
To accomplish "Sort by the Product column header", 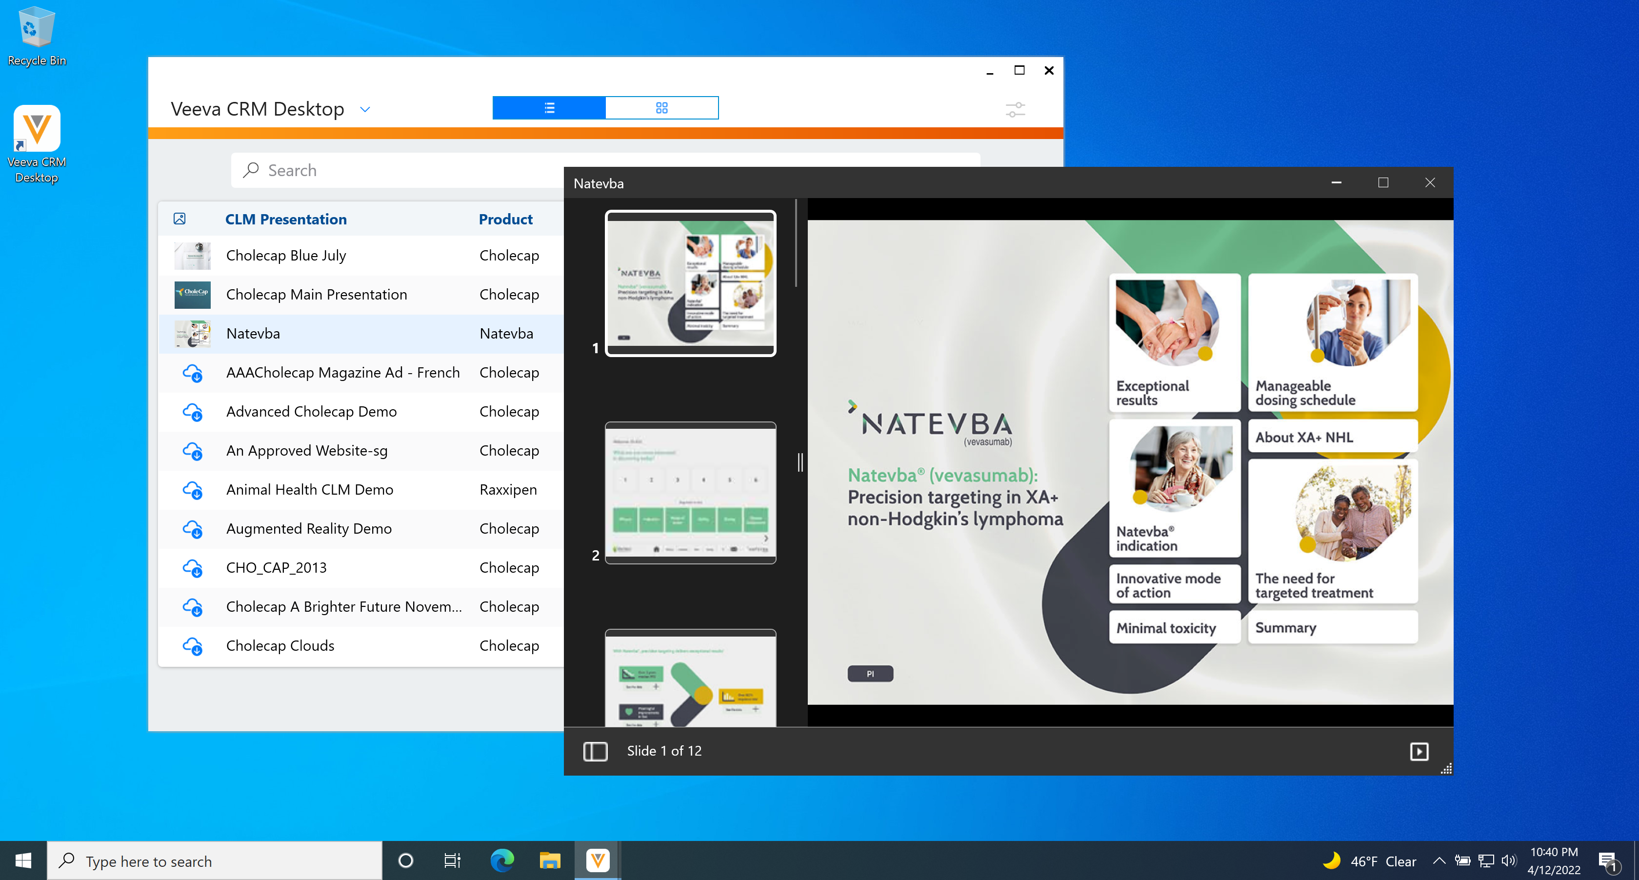I will click(x=505, y=219).
